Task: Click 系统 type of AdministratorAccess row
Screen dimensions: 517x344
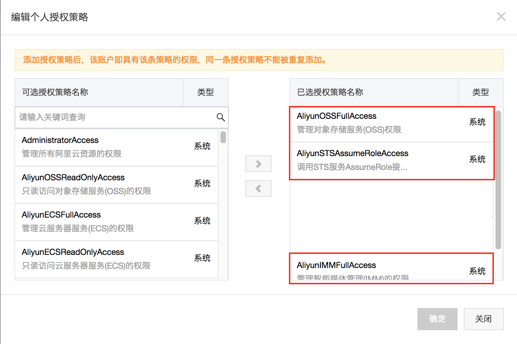Action: click(x=202, y=146)
